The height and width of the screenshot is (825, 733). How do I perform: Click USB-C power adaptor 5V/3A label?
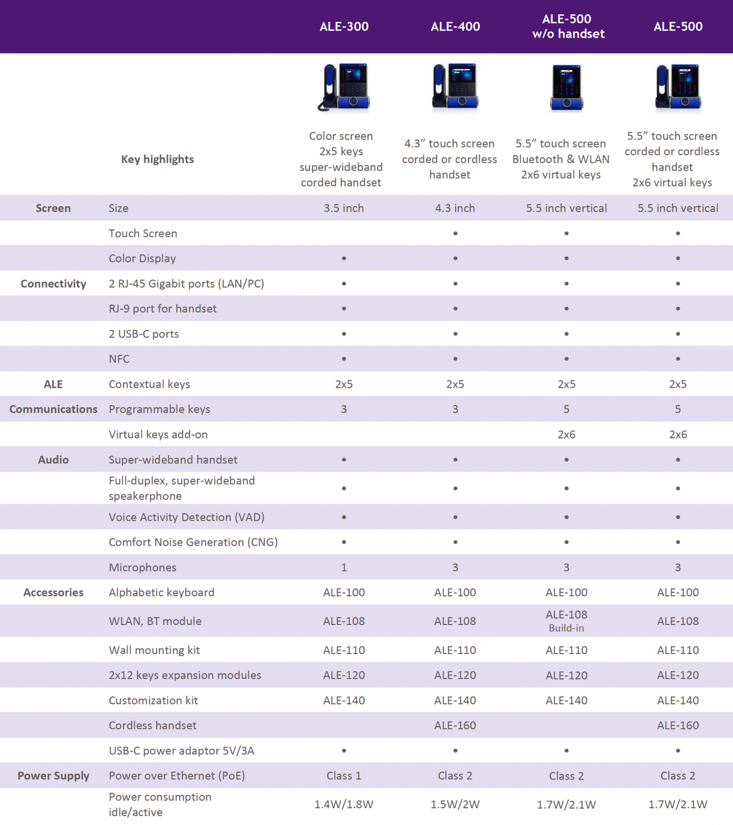[181, 751]
